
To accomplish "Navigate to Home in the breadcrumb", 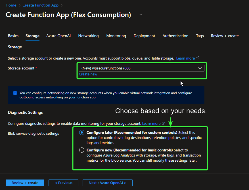I will [x=11, y=5].
